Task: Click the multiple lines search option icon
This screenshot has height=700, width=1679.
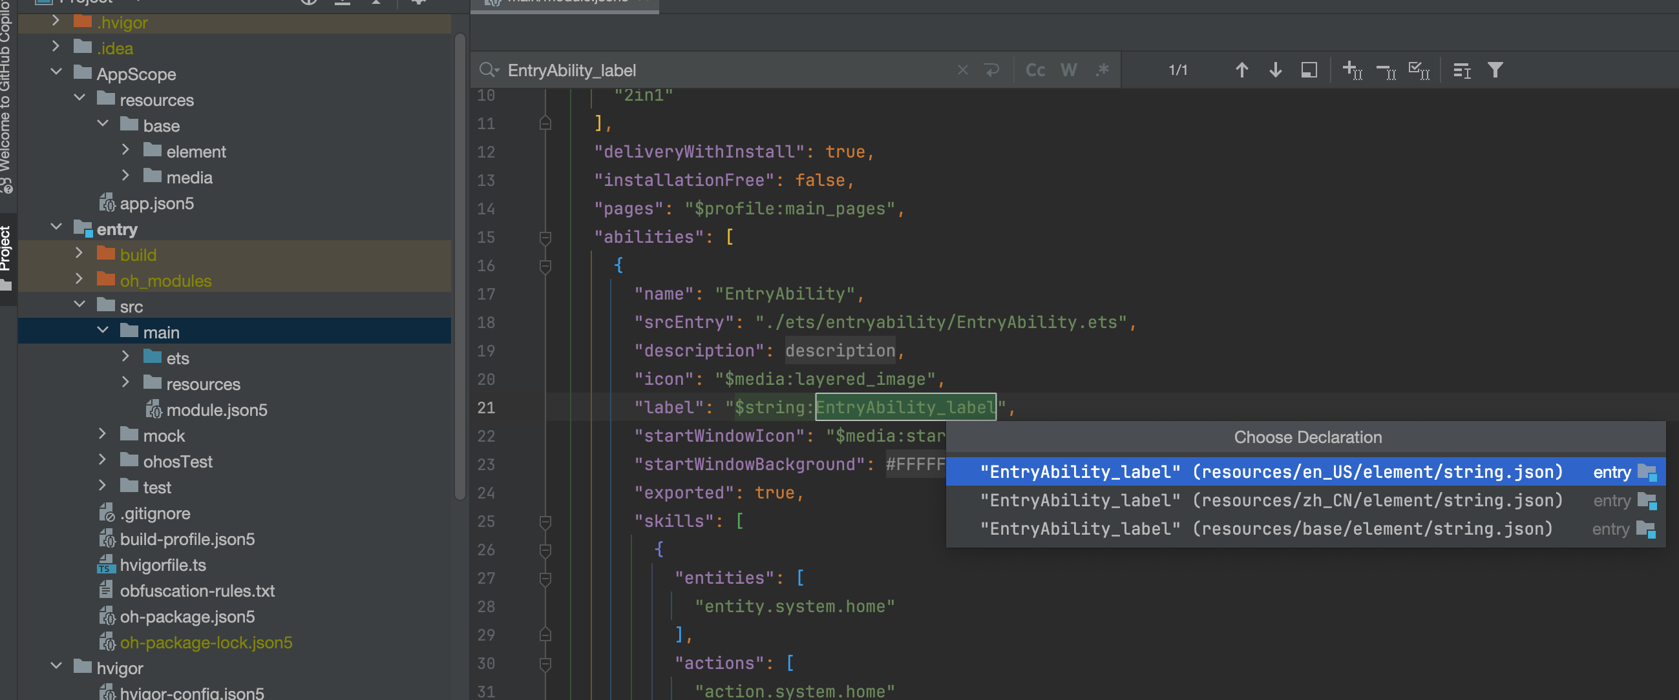Action: (1462, 70)
